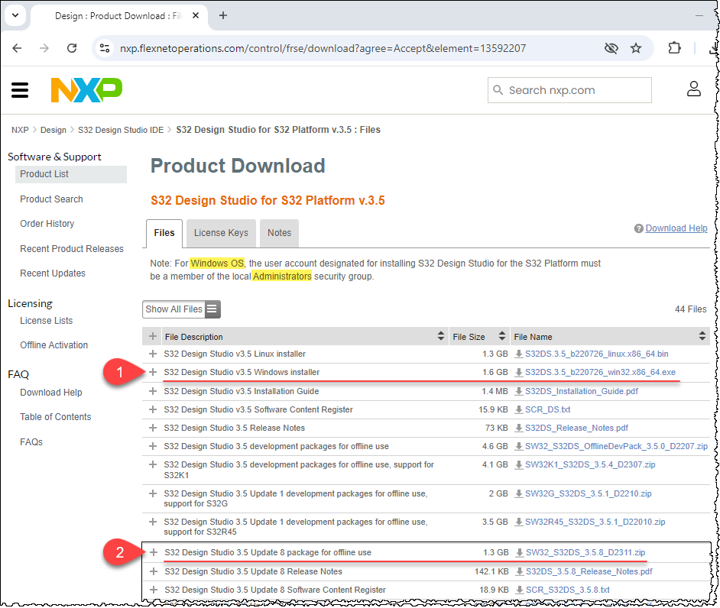Expand the Update 8 Release Notes row

(154, 571)
